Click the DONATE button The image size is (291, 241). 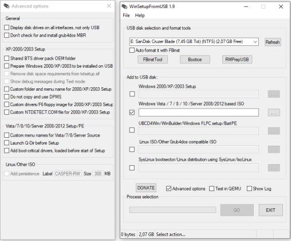click(x=146, y=188)
